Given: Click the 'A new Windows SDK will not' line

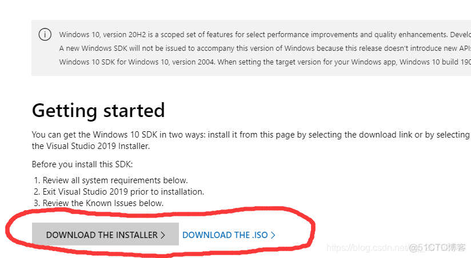Looking at the screenshot, I should pos(265,49).
